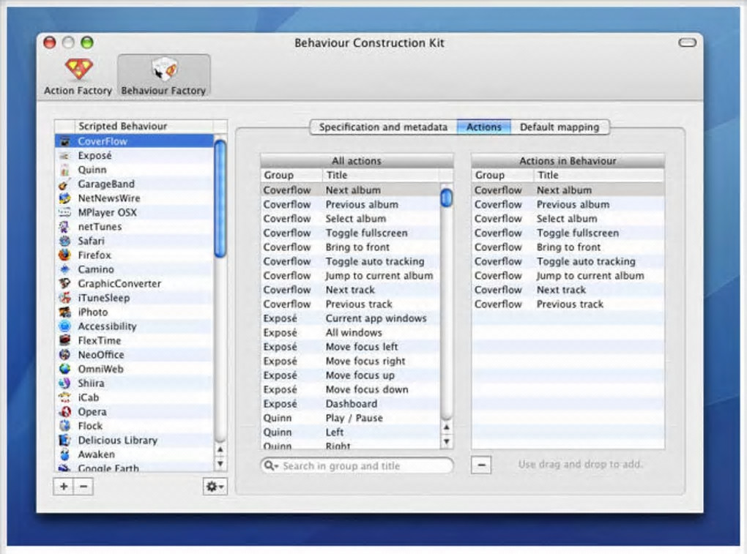The height and width of the screenshot is (554, 747).
Task: Remove selected action from behaviour
Action: coord(481,465)
